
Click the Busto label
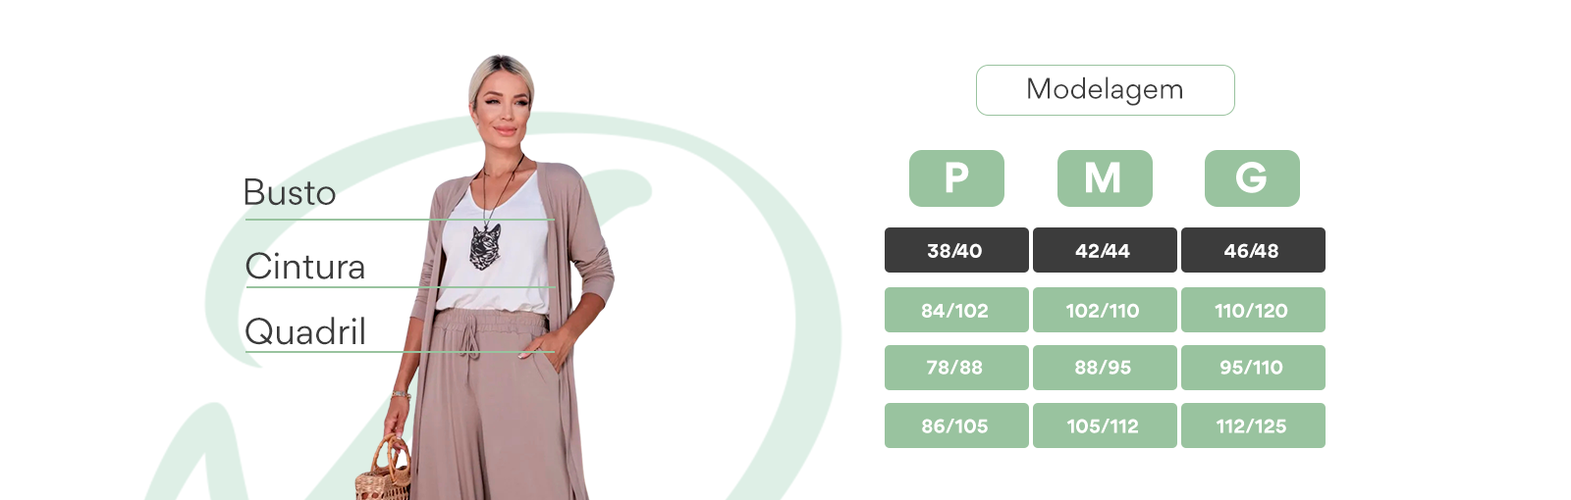pyautogui.click(x=290, y=193)
